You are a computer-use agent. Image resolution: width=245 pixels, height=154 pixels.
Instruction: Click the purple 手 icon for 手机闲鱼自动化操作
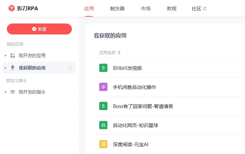(103, 87)
